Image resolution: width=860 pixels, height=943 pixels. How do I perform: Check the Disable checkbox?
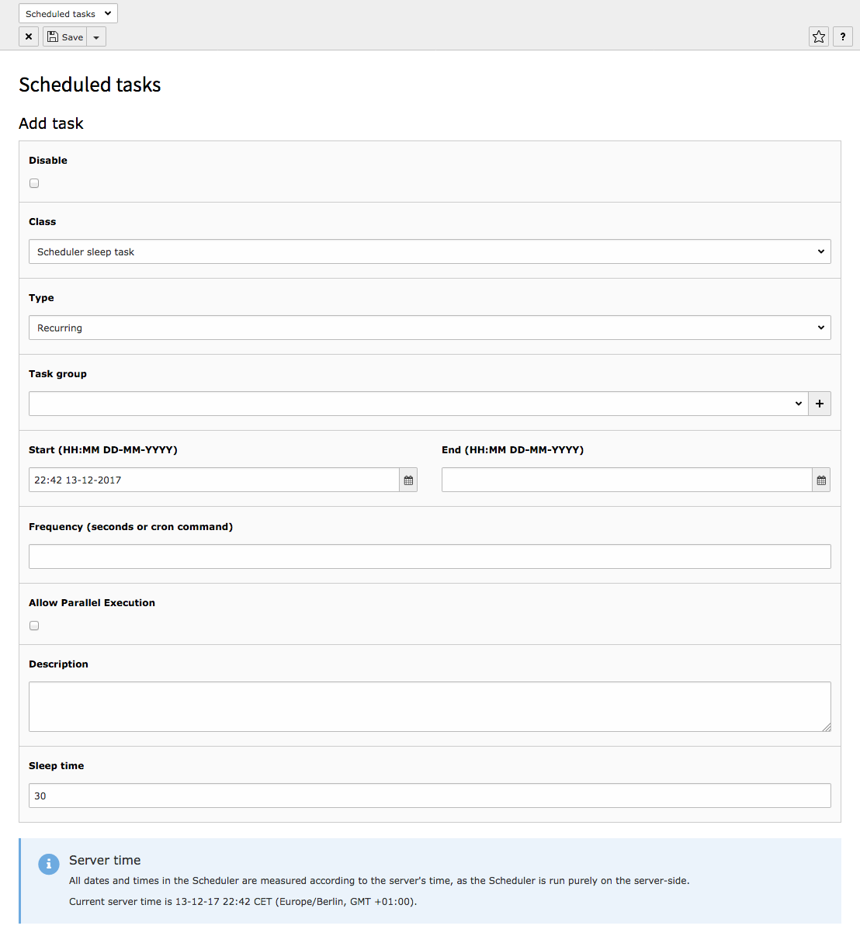coord(34,183)
